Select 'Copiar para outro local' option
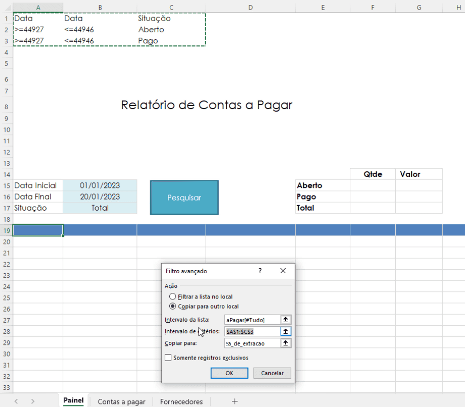 [173, 306]
